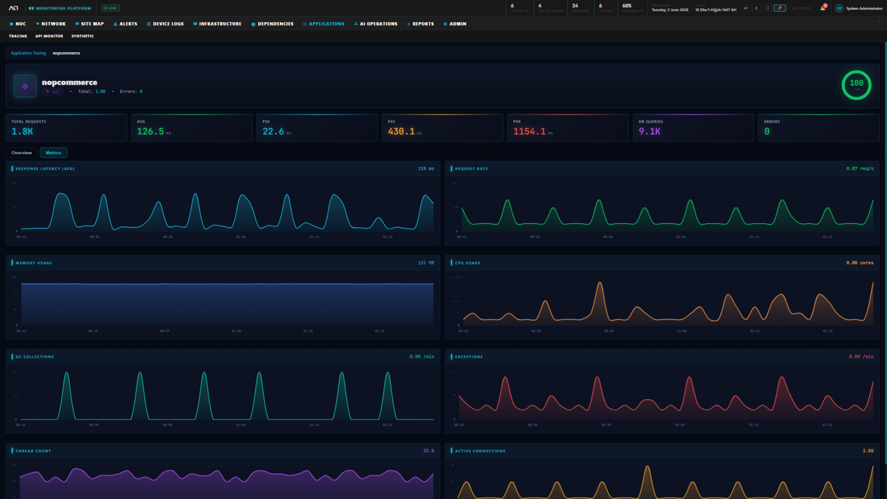Open the Alerts menu
The width and height of the screenshot is (887, 499).
click(x=125, y=24)
